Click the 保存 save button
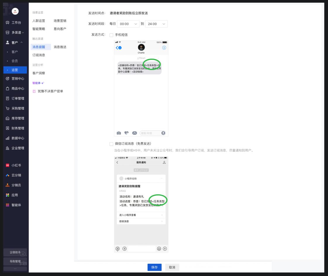328x276 pixels. [x=154, y=267]
